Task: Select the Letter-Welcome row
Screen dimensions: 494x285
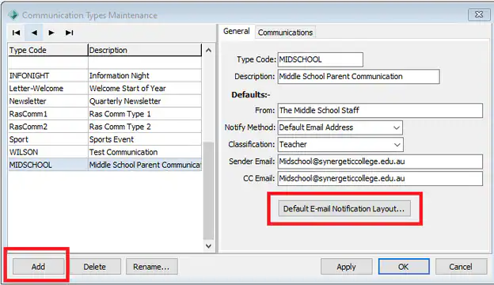Action: (x=105, y=89)
